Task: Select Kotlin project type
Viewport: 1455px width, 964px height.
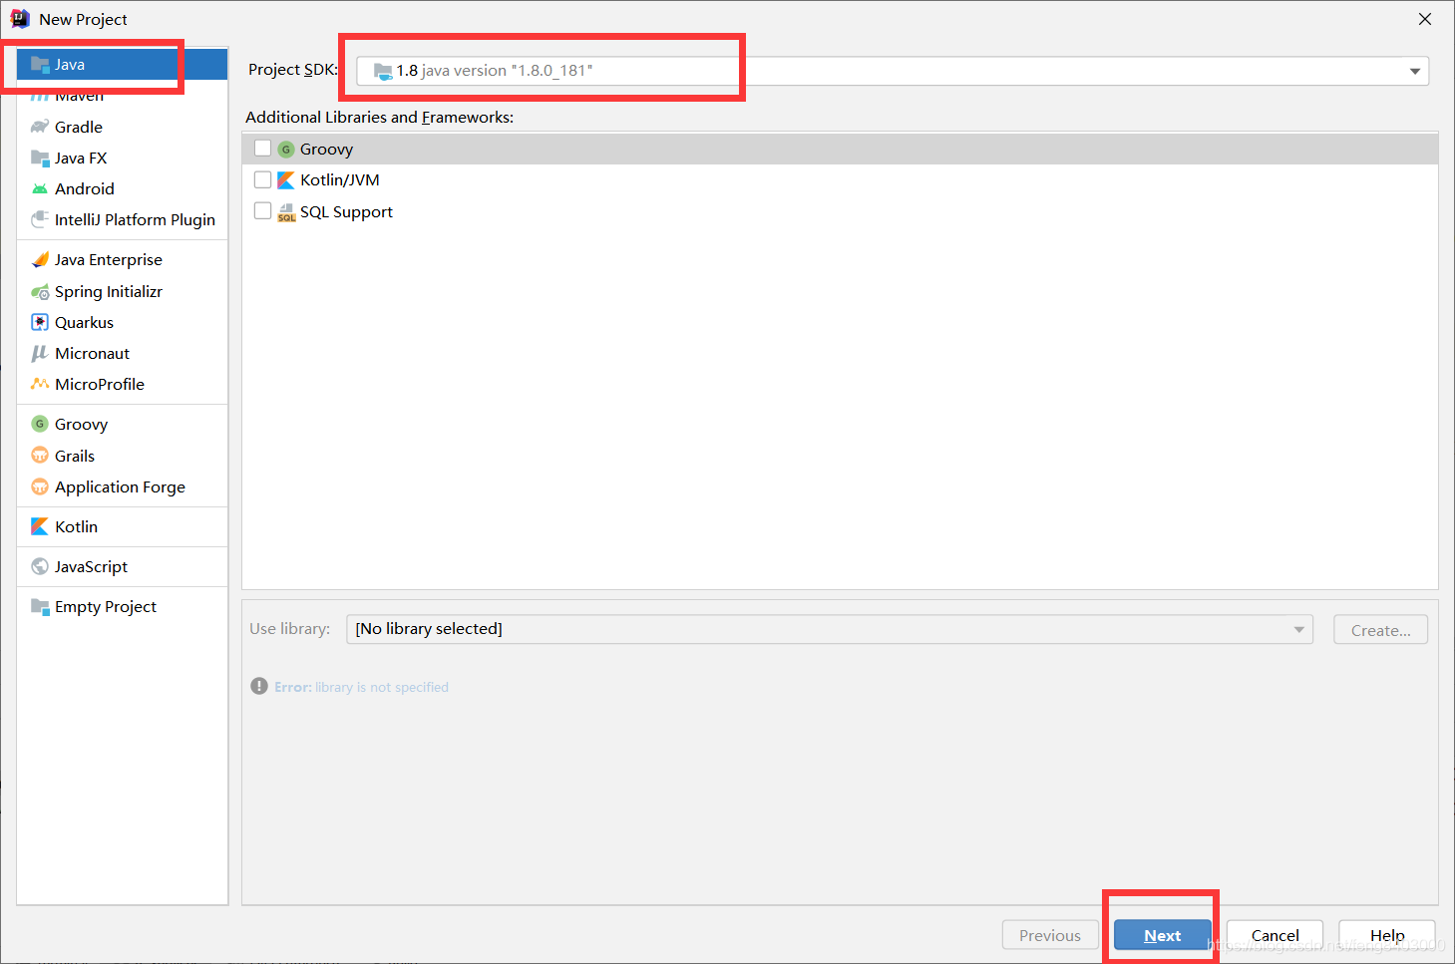Action: coord(122,526)
